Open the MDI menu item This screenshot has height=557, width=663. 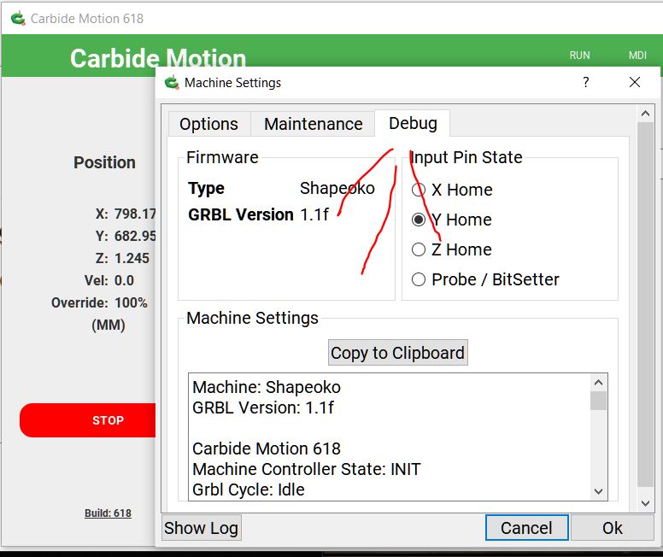637,56
